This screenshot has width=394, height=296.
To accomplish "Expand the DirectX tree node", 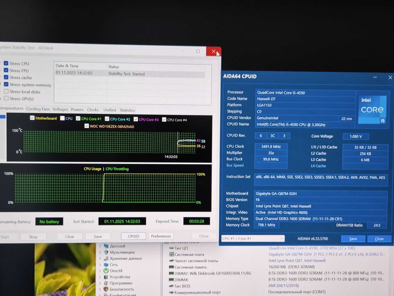I will pyautogui.click(x=100, y=271).
